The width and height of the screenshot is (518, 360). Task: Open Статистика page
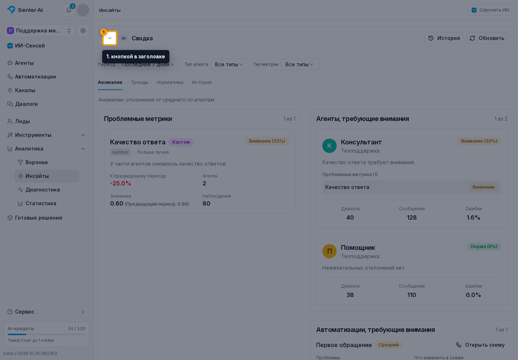coord(47,203)
